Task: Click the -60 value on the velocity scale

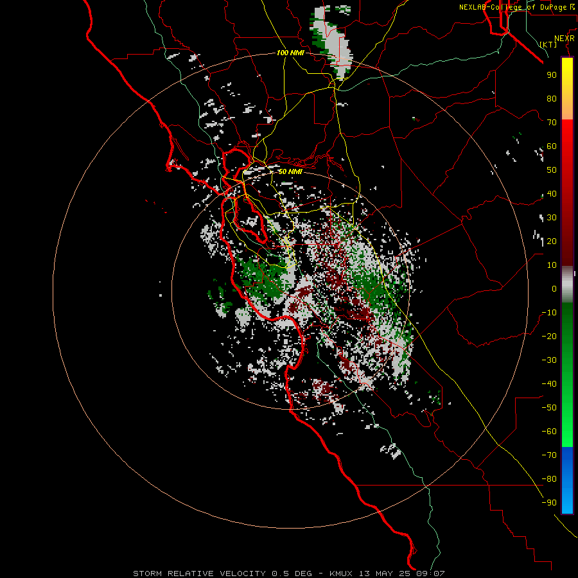Action: tap(549, 432)
